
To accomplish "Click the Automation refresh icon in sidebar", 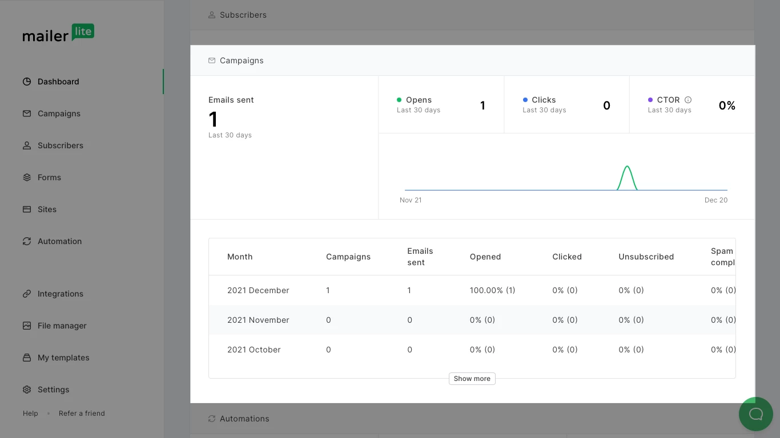I will coord(27,241).
